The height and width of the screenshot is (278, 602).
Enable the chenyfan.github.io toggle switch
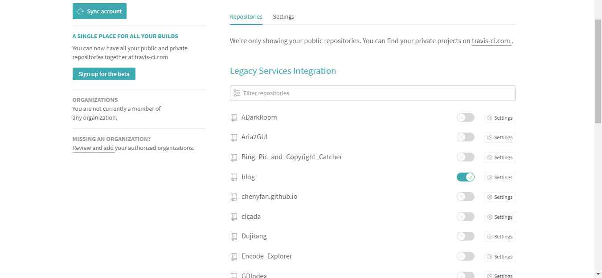tap(466, 197)
